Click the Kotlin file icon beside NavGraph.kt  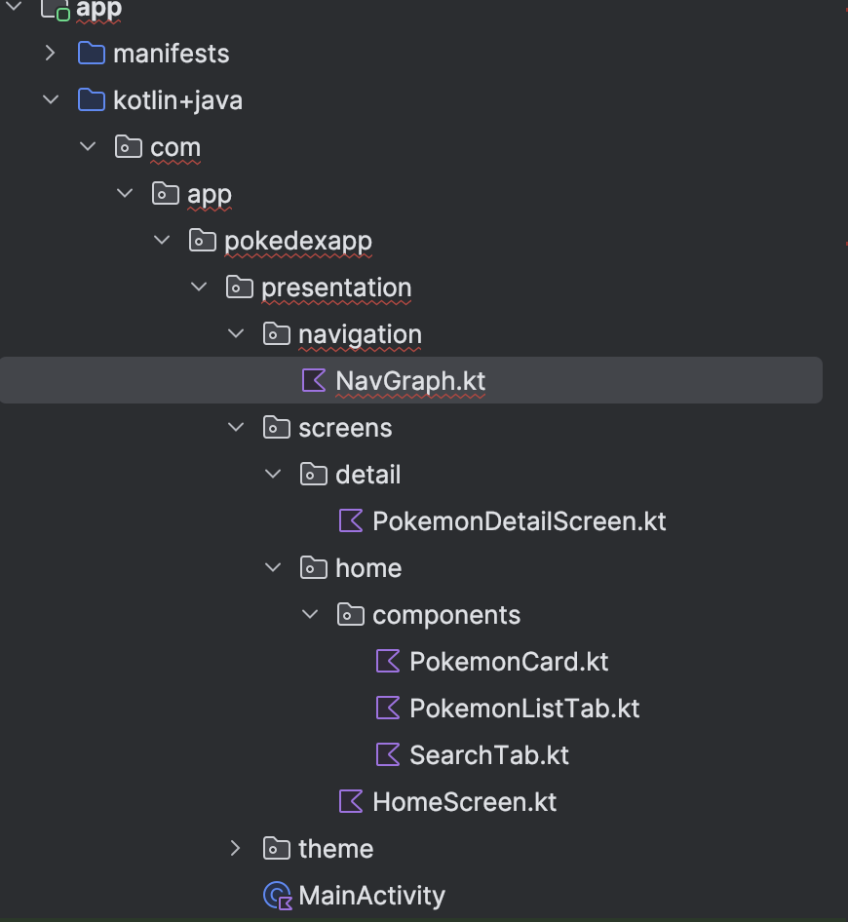pyautogui.click(x=314, y=380)
